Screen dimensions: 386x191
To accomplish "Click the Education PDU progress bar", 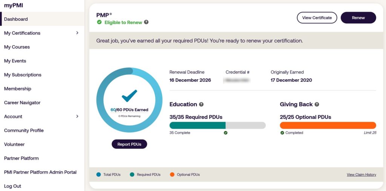I will pyautogui.click(x=218, y=125).
